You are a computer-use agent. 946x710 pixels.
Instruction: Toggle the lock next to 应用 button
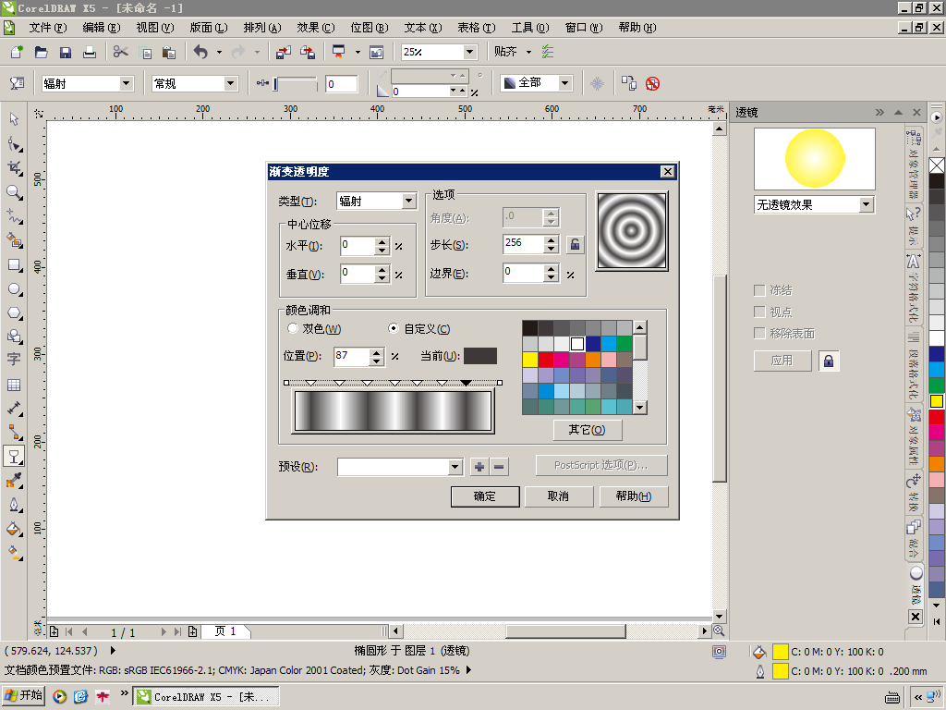(829, 361)
